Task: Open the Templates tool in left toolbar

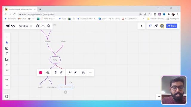Action: coord(7,48)
